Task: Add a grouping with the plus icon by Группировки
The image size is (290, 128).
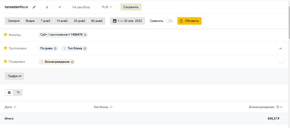Action: click(x=5, y=48)
